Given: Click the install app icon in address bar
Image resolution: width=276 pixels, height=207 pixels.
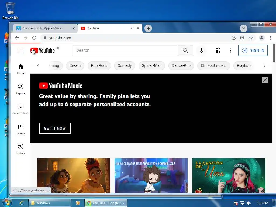Looking at the screenshot, I should 234,38.
